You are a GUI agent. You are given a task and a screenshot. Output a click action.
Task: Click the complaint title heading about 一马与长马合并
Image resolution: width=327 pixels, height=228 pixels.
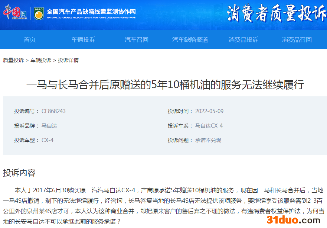165,85
